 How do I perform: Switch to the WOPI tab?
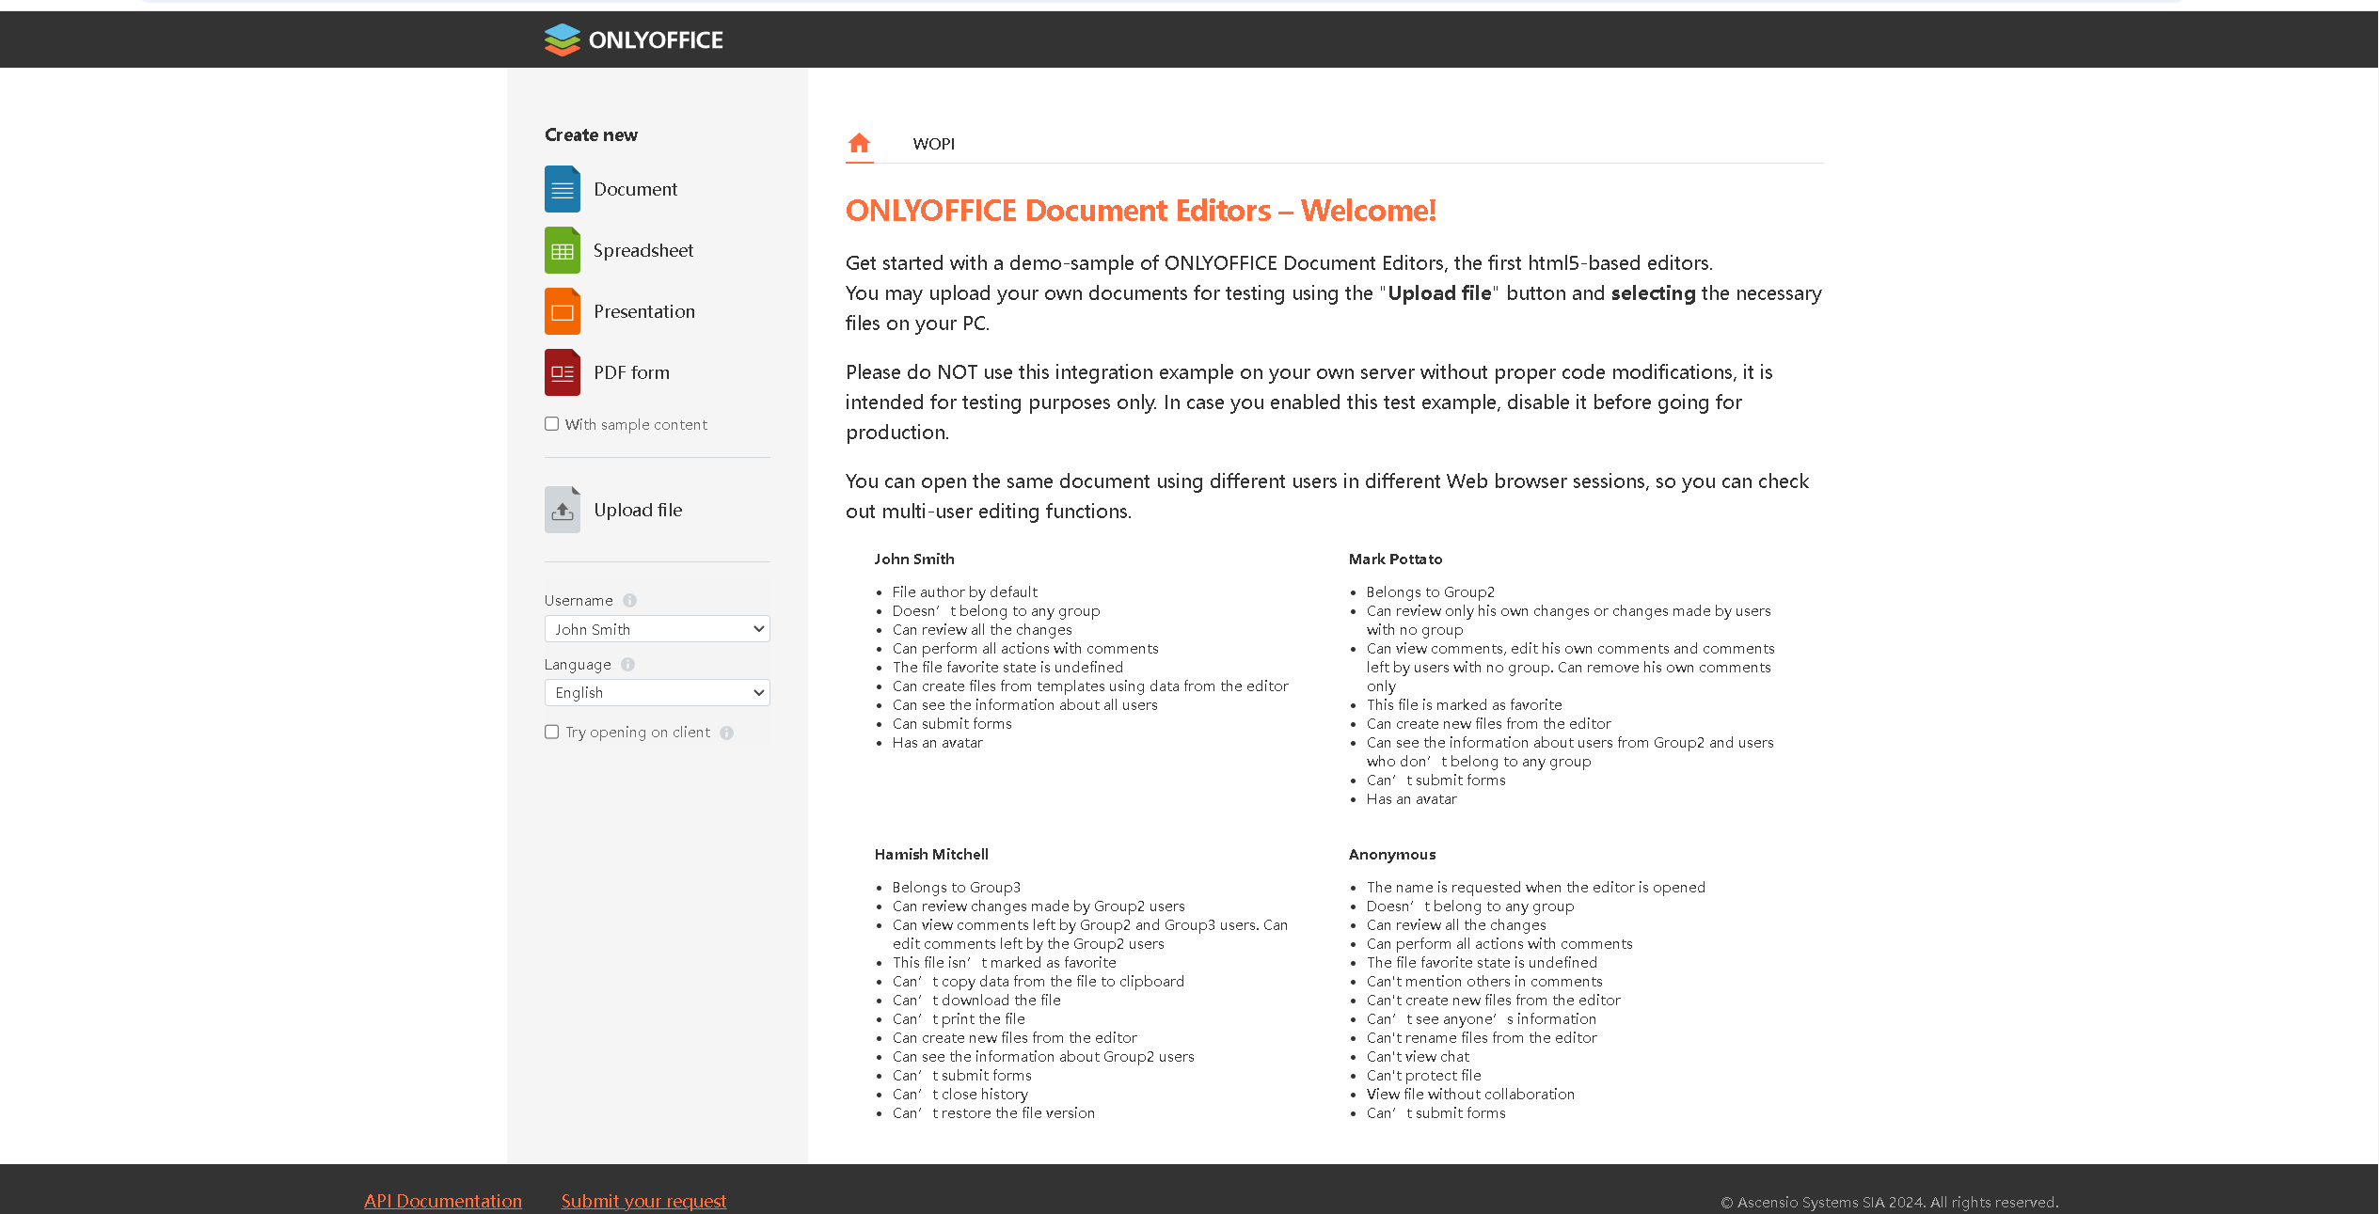(933, 144)
